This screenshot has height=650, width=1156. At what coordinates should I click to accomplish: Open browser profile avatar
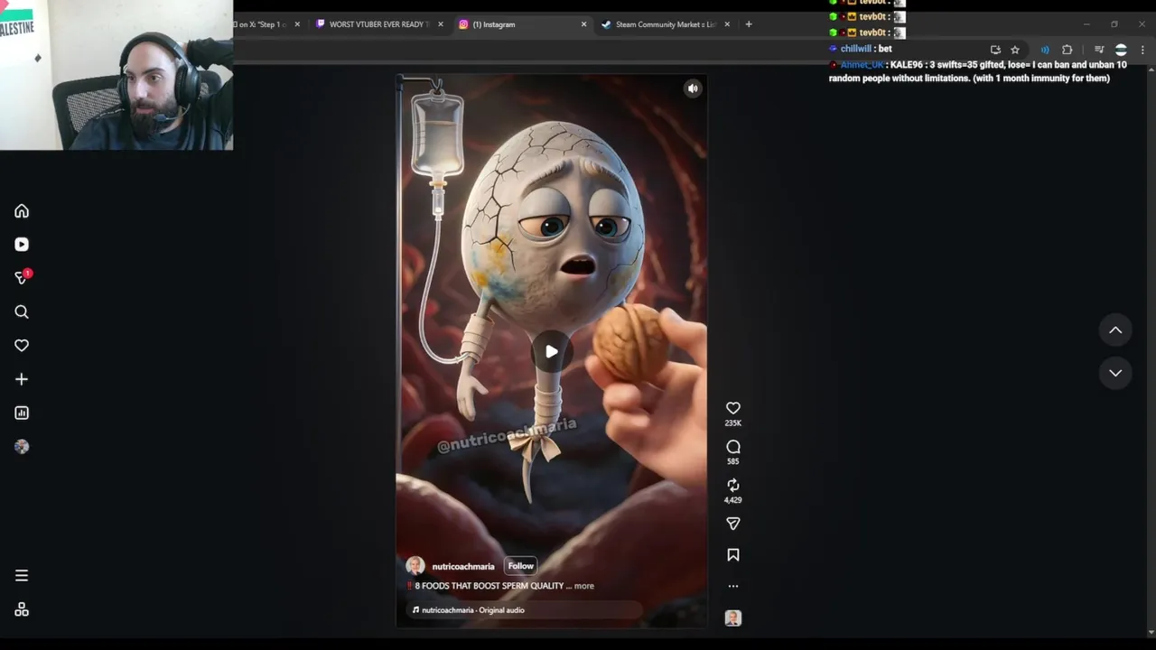coord(1121,50)
